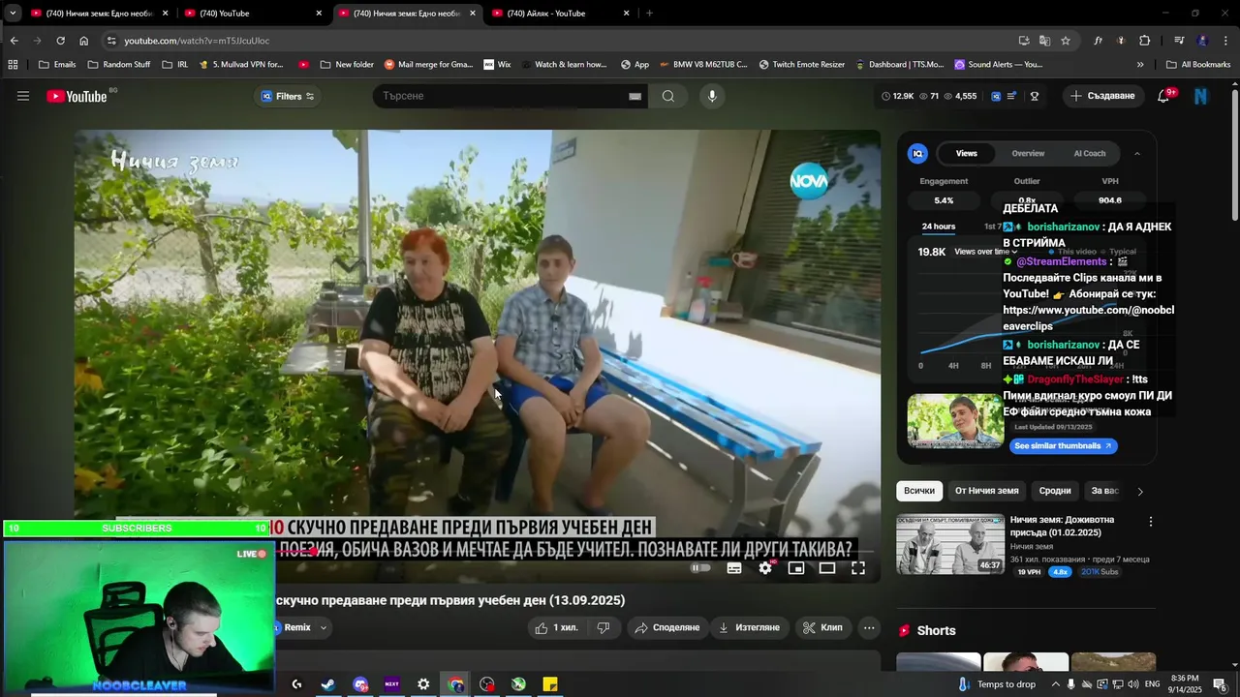Switch to the vidIQ Overview tab
The height and width of the screenshot is (697, 1240).
point(1028,153)
